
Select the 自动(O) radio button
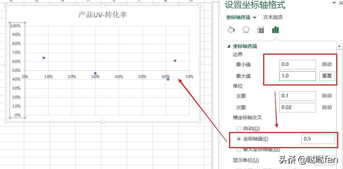click(239, 129)
